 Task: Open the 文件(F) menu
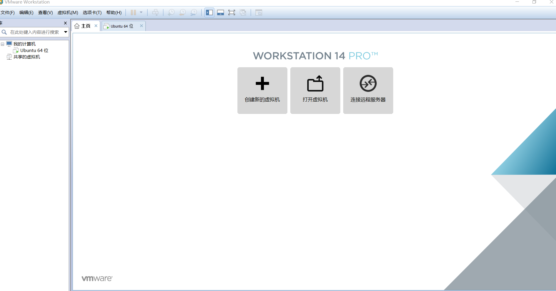pos(8,13)
